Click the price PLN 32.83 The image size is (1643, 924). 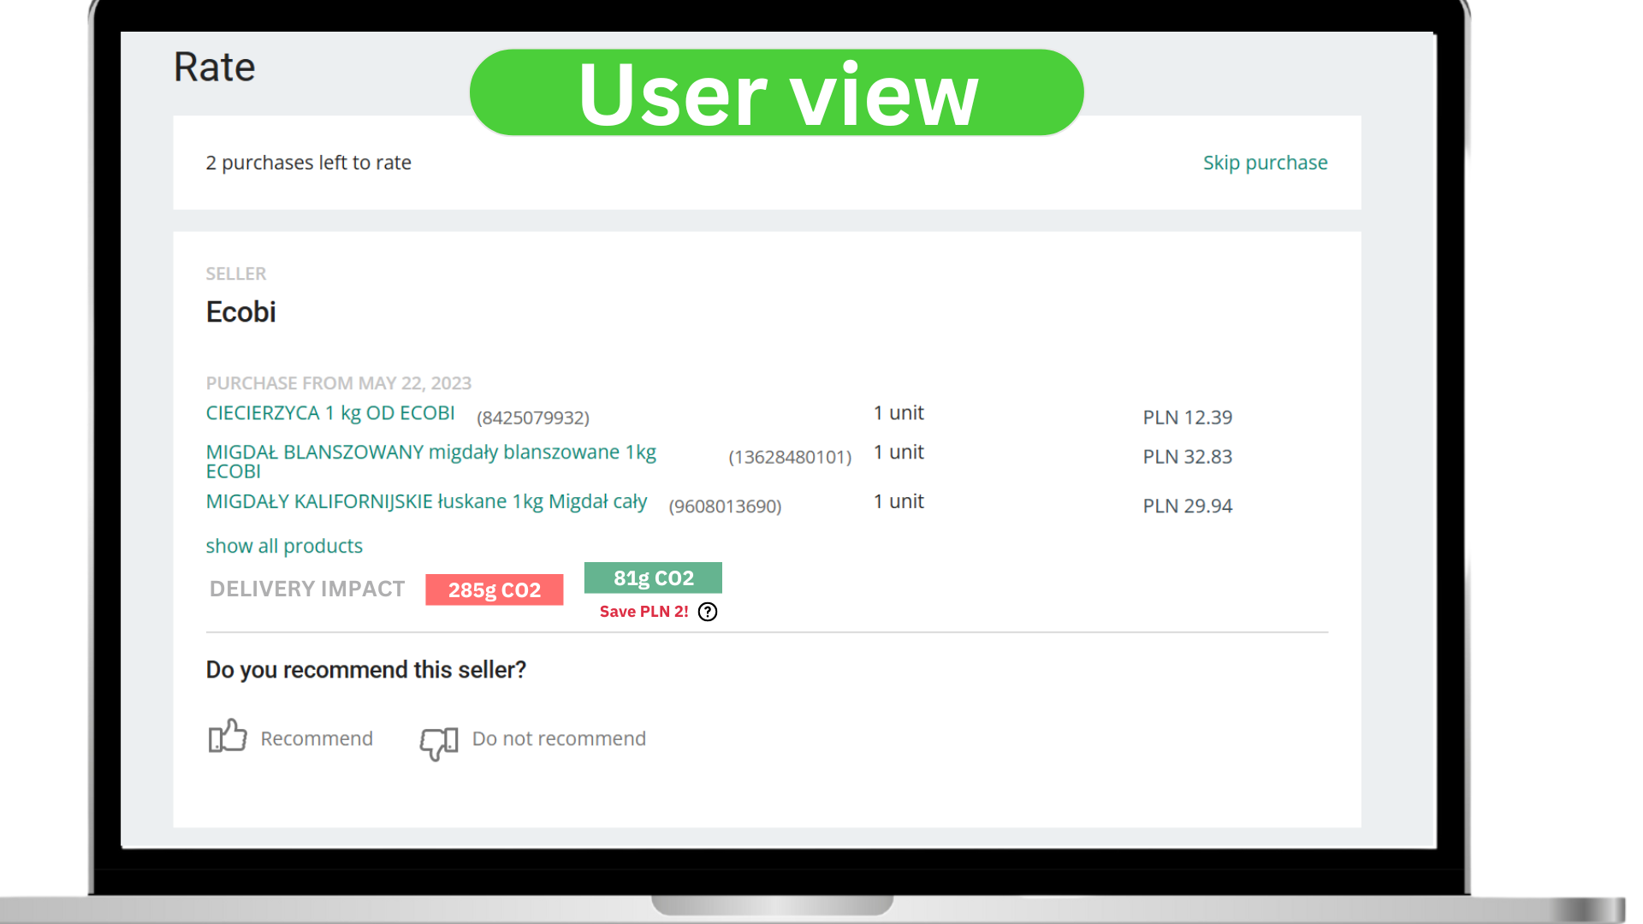[1187, 457]
